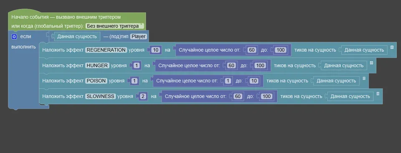The height and width of the screenshot is (153, 401).
Task: Edit the HUNGER level value 1
Action: pos(137,65)
